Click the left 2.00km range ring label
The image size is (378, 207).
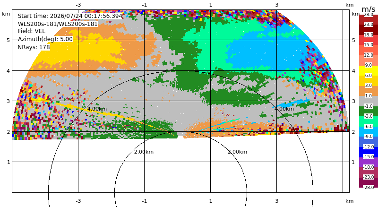pos(144,152)
